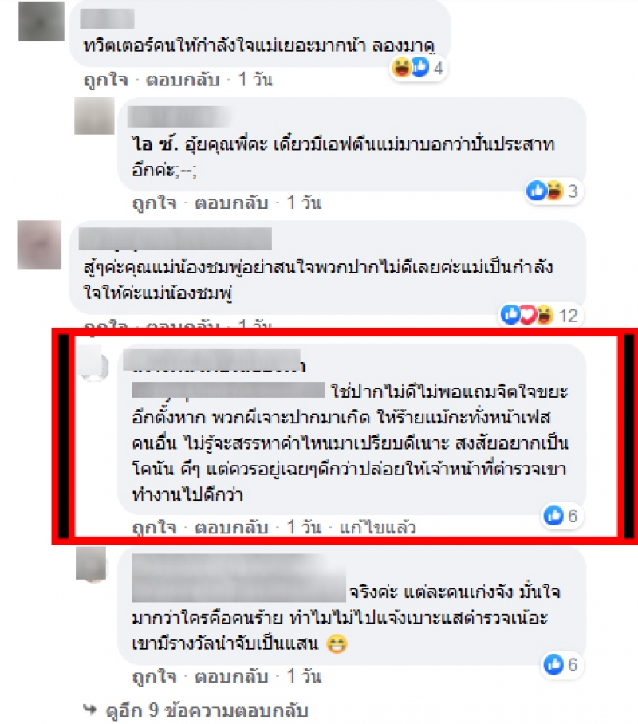The image size is (638, 724).
Task: Click ตอบกลับ under the bottom reply
Action: tap(231, 676)
